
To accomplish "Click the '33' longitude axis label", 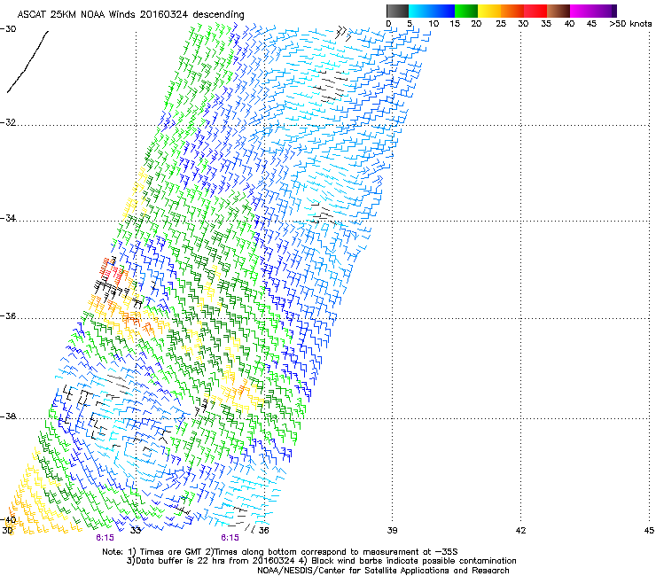I will point(136,531).
